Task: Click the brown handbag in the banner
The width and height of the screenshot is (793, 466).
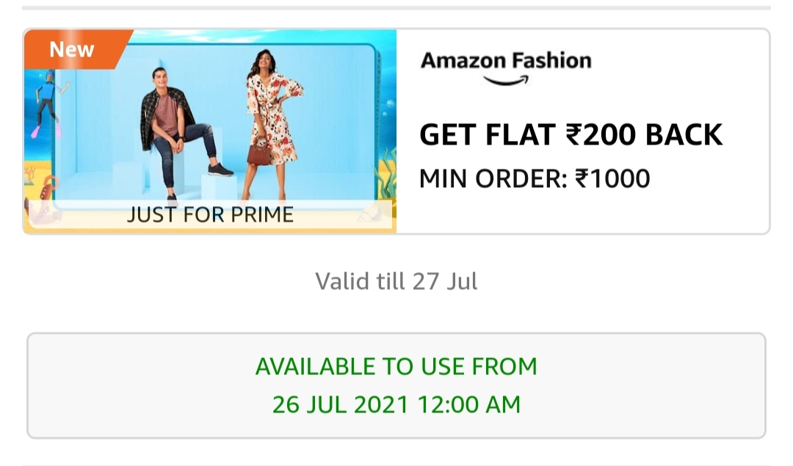Action: coord(258,154)
